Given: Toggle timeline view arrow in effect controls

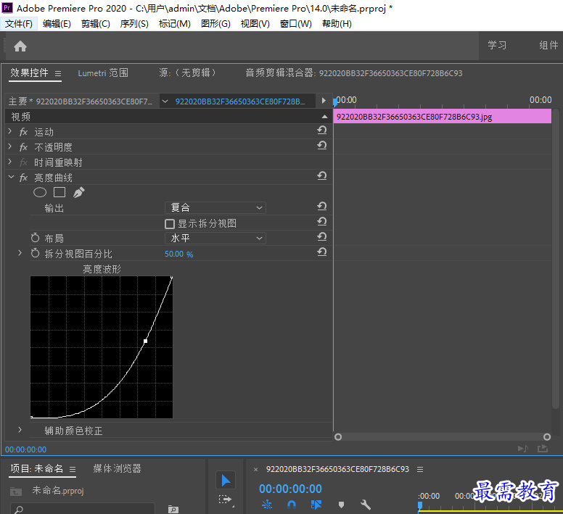Looking at the screenshot, I should 324,101.
